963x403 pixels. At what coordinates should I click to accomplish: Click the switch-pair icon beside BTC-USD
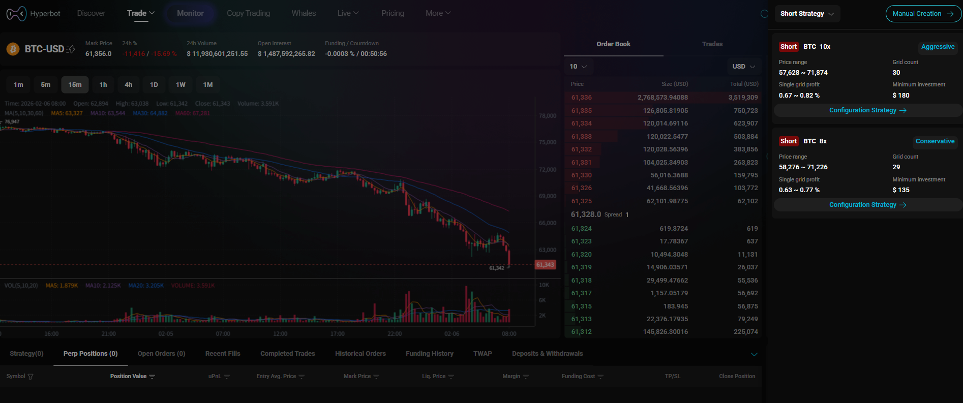71,49
